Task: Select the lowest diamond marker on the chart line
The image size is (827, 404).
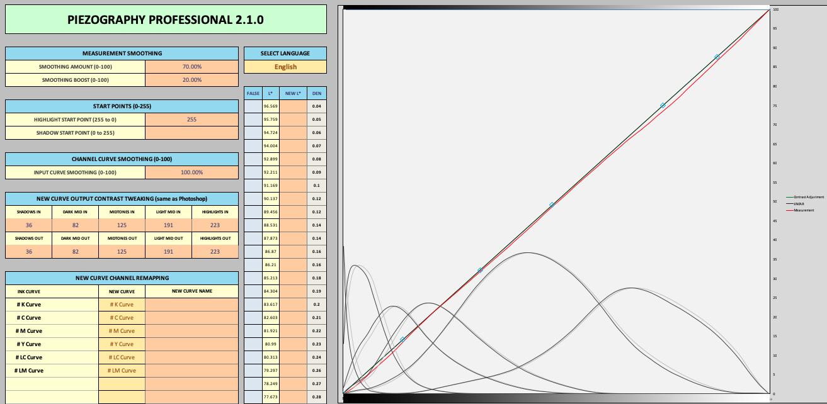Action: (x=402, y=339)
